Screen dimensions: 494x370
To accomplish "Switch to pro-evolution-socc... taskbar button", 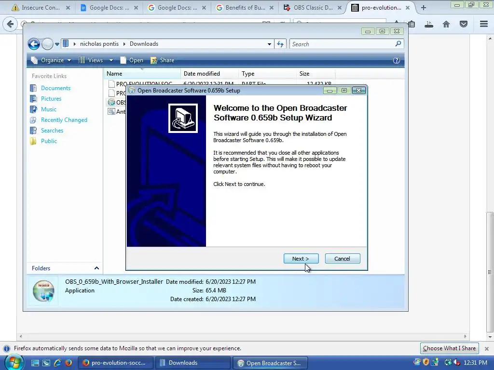I will point(115,363).
